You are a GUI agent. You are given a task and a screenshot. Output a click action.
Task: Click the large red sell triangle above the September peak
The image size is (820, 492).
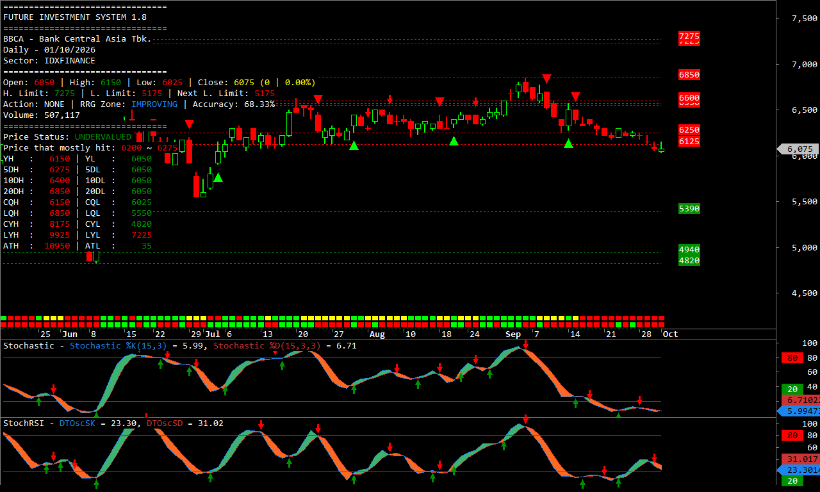[546, 79]
